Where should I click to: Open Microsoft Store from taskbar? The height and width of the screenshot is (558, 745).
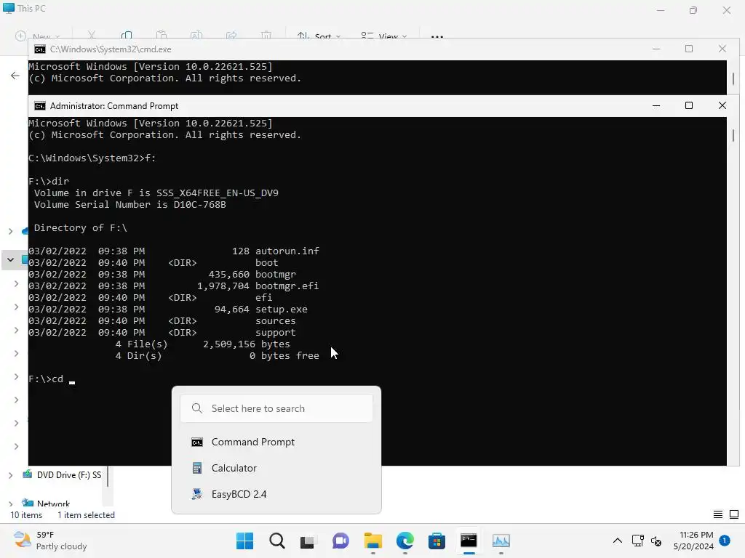point(437,541)
